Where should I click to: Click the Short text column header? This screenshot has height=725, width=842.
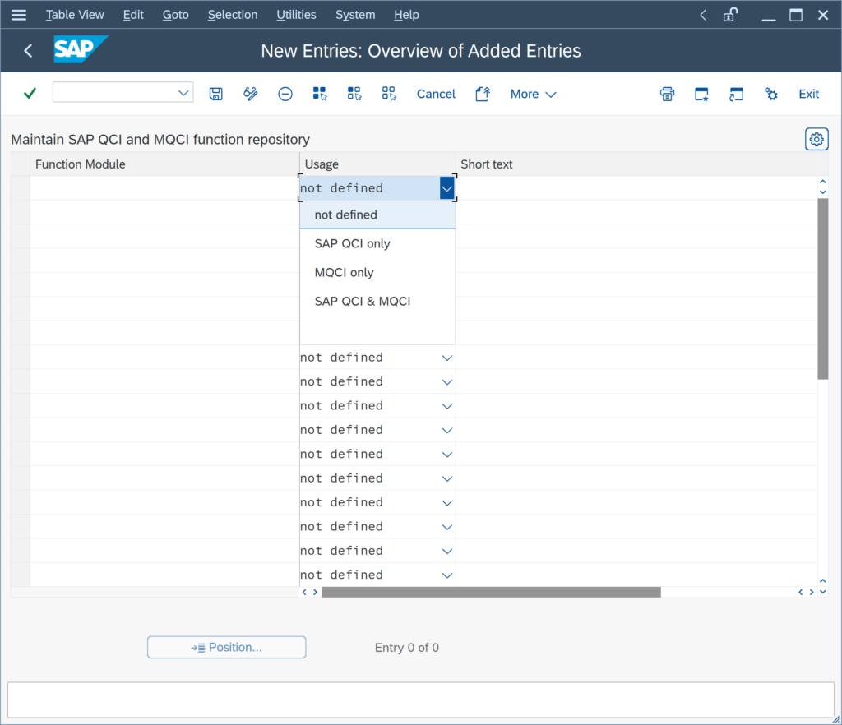[636, 164]
